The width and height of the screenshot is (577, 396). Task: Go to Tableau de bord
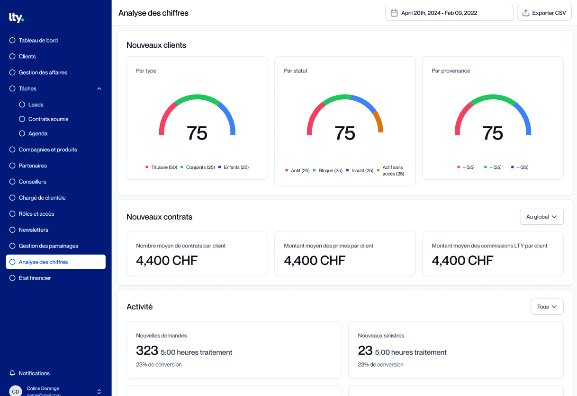click(x=38, y=41)
